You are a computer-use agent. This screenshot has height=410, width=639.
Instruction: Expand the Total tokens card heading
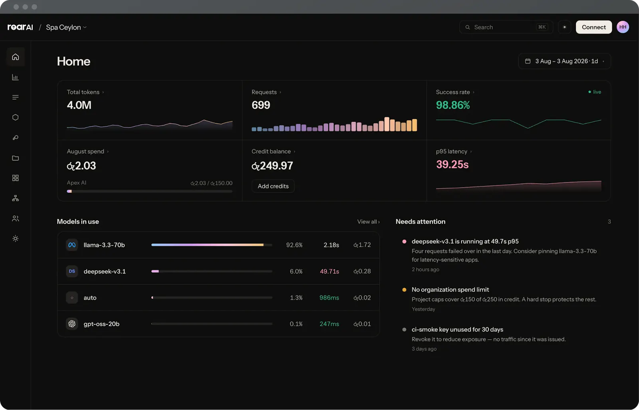tap(85, 92)
